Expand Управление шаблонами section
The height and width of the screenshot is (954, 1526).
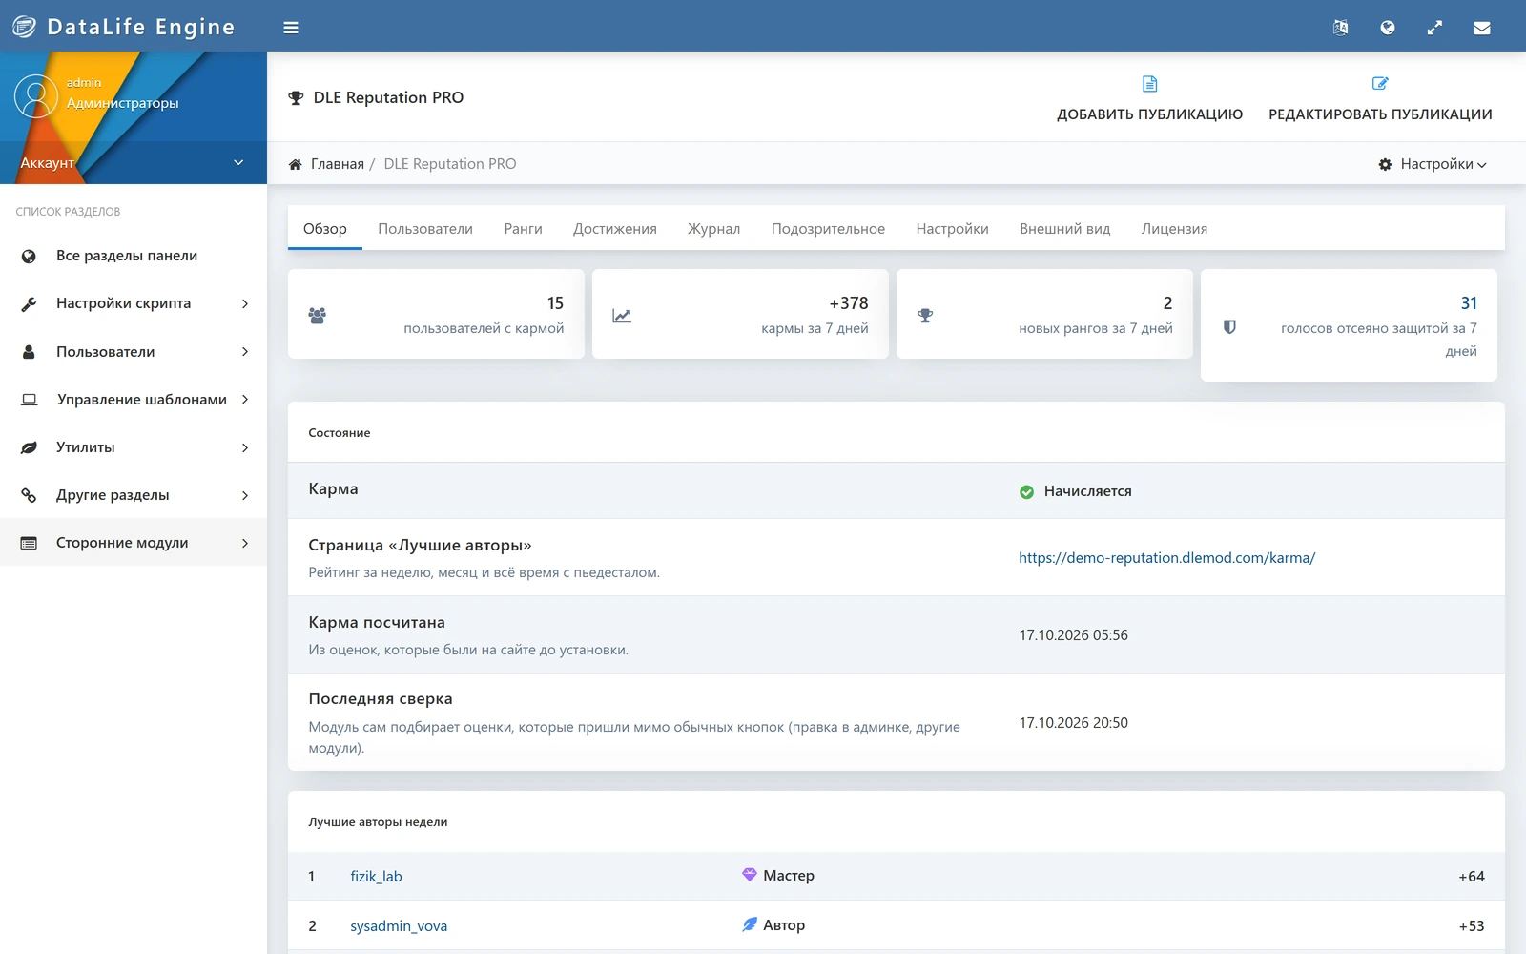click(134, 399)
